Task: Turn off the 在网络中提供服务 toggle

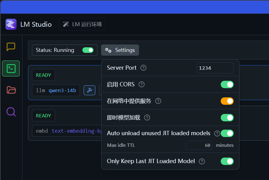Action: (227, 101)
